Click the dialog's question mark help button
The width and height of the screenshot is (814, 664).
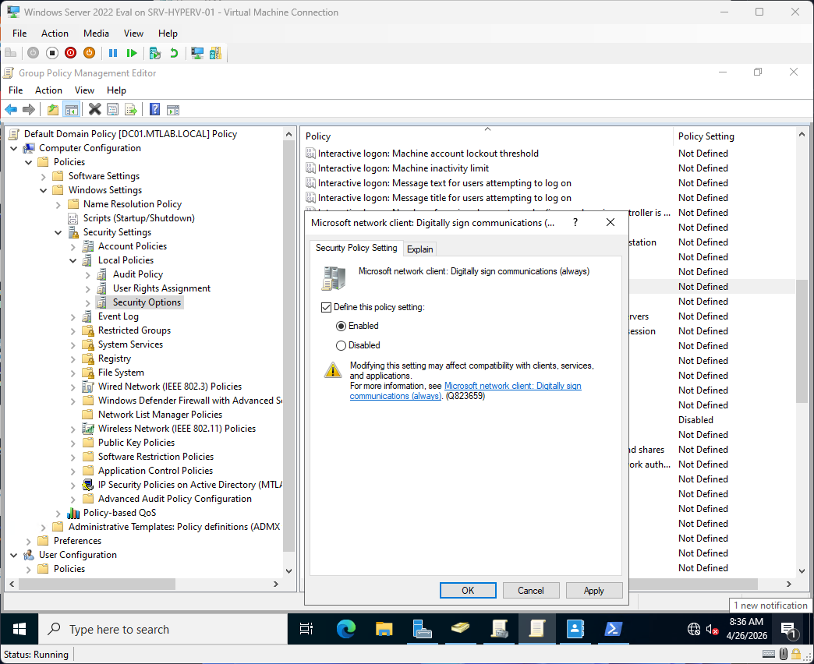click(x=575, y=222)
